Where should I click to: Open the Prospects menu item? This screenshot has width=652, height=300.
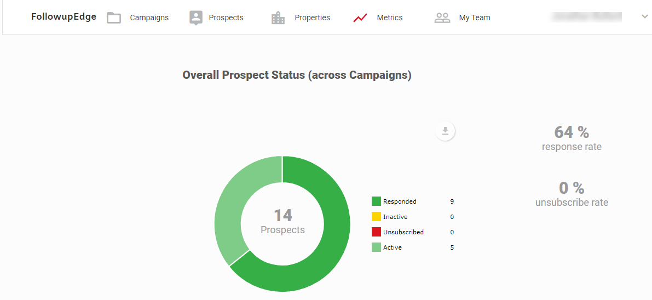226,18
